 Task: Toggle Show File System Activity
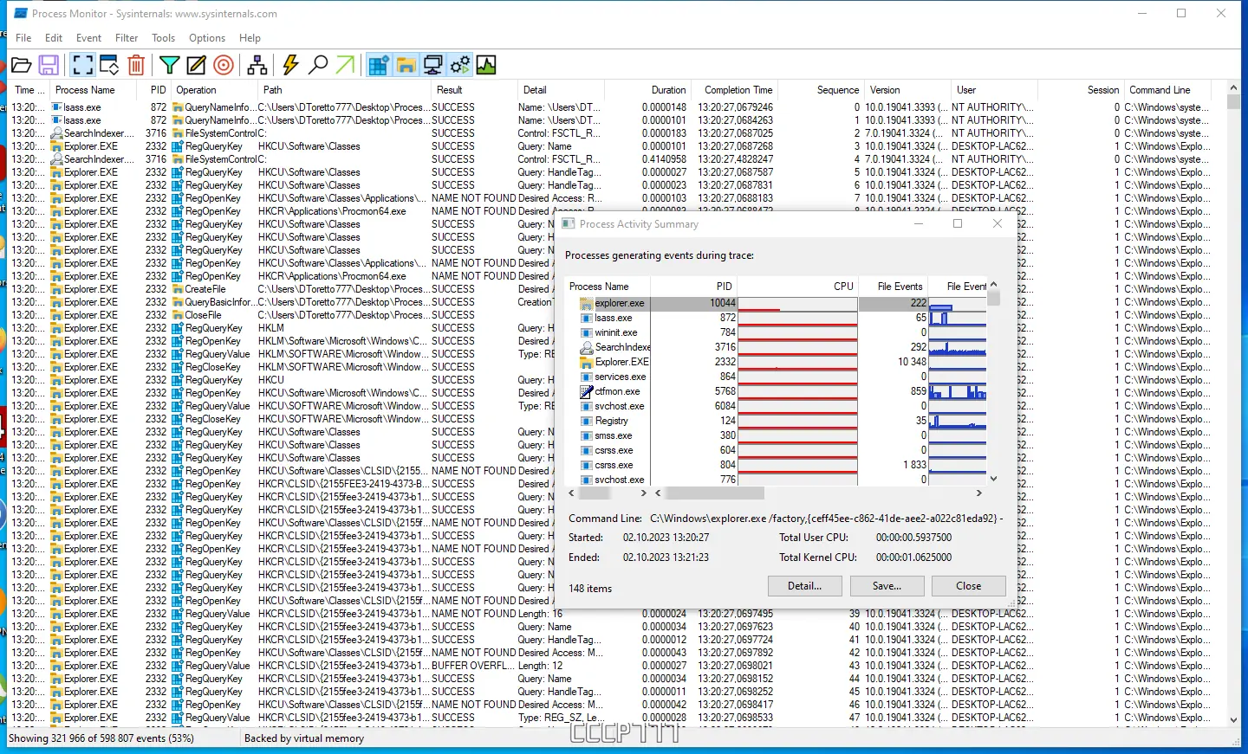(406, 65)
